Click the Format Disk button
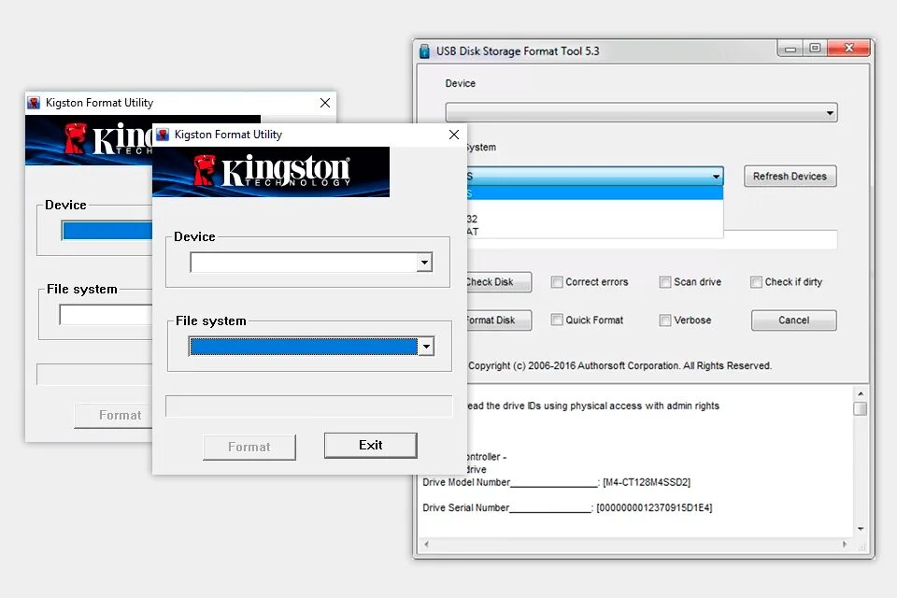 tap(499, 320)
